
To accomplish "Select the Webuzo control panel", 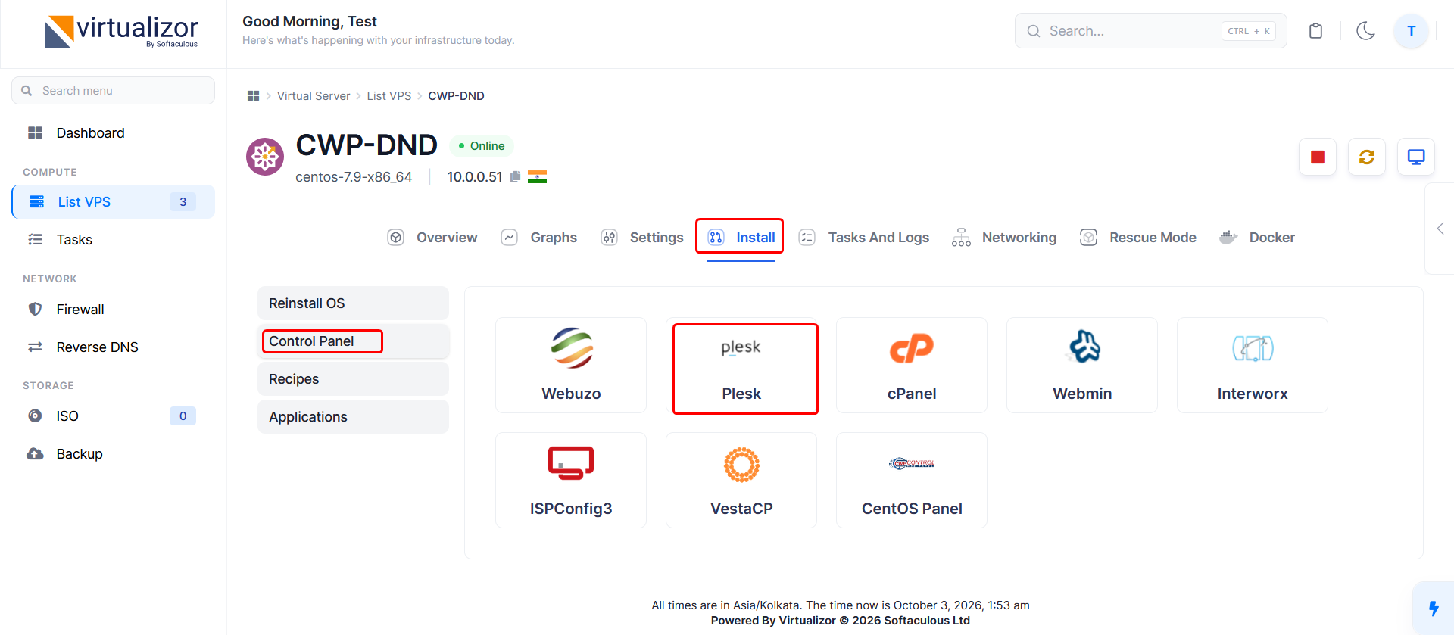I will point(571,365).
